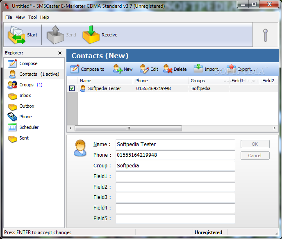Click the Field2 column header
The width and height of the screenshot is (282, 239).
click(269, 81)
